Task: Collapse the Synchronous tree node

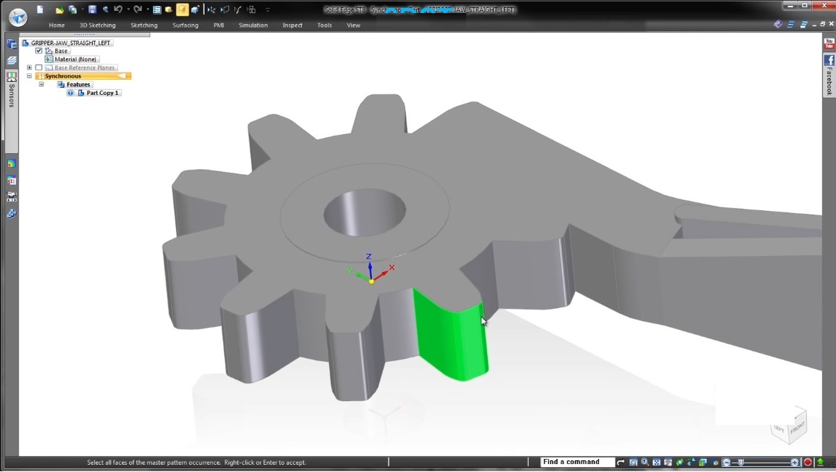Action: (29, 76)
